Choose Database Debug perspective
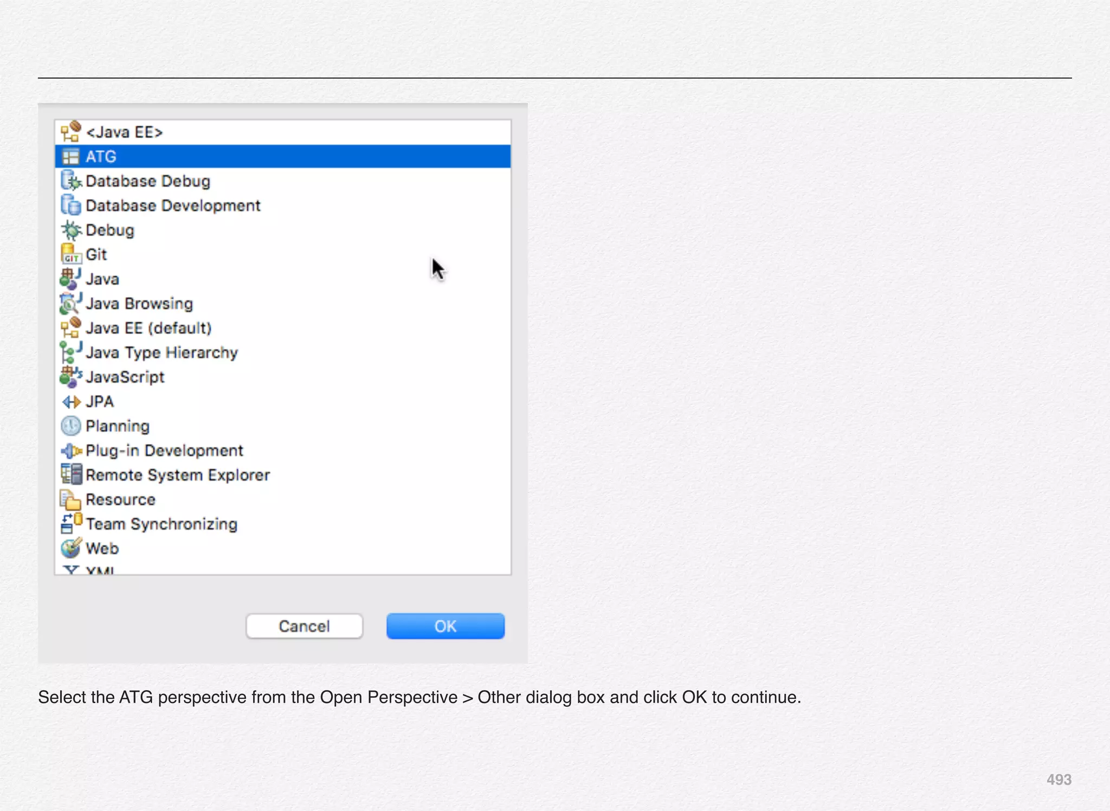1110x811 pixels. [x=283, y=181]
